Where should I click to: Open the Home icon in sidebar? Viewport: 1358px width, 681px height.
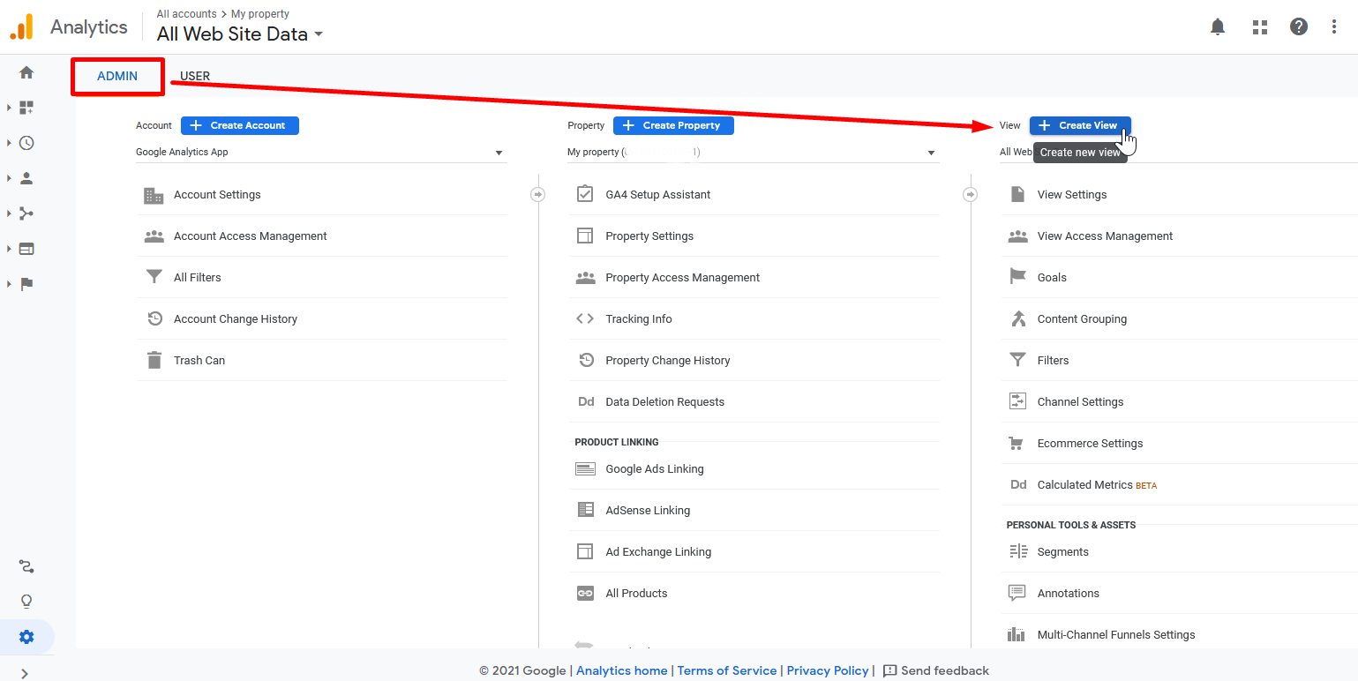[x=26, y=72]
